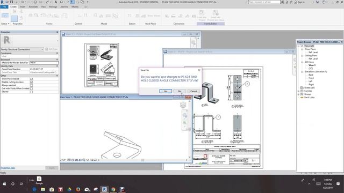Click Load into Project and Close
The image size is (344, 193).
(x=216, y=15)
